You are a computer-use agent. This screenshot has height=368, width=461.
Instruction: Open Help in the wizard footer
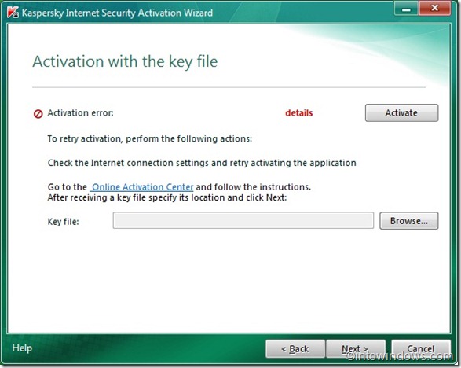pos(22,348)
